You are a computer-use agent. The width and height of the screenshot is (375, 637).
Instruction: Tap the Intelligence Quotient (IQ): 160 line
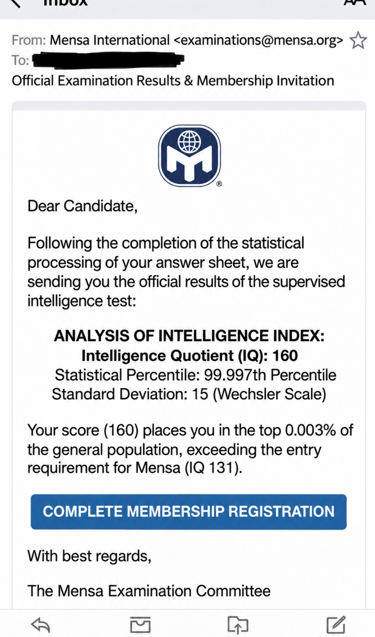(x=190, y=356)
